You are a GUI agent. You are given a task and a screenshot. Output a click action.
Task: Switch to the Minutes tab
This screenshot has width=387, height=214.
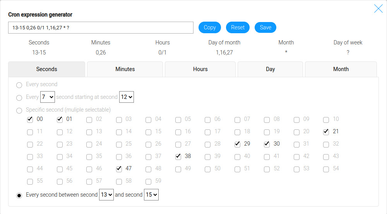(x=125, y=69)
